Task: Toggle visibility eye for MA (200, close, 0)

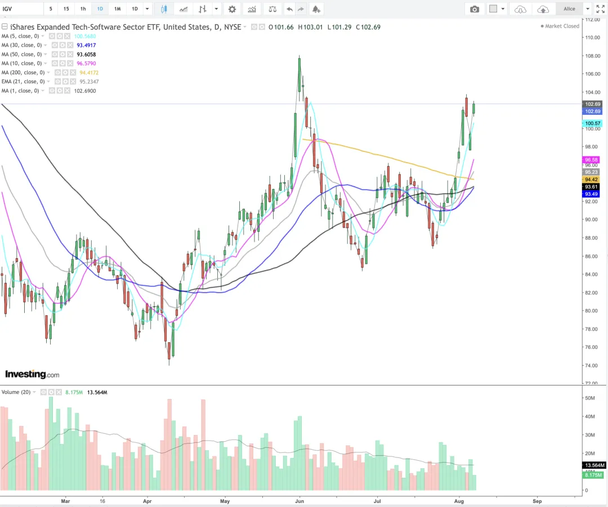Action: pos(57,73)
